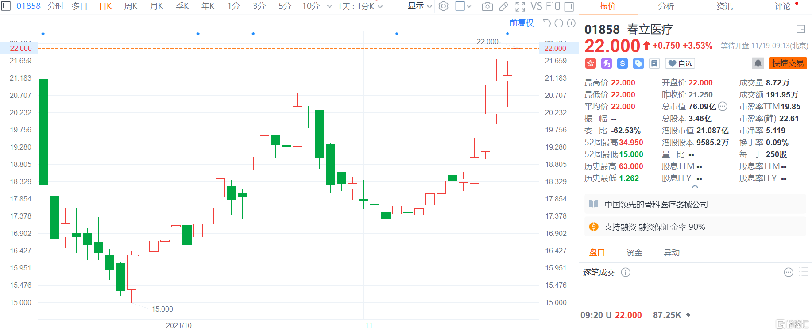Open chart settings gear icon

pyautogui.click(x=443, y=6)
